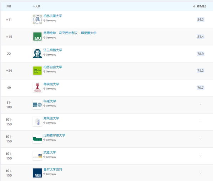This screenshot has width=213, height=181.
Task: Click the score 78.9
Action: [201, 54]
